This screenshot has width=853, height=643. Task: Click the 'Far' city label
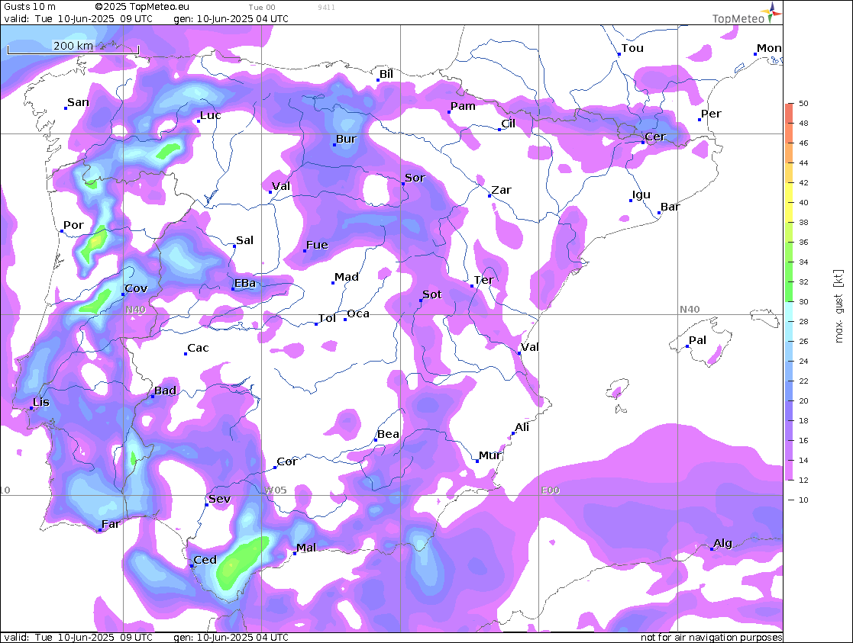coord(111,524)
